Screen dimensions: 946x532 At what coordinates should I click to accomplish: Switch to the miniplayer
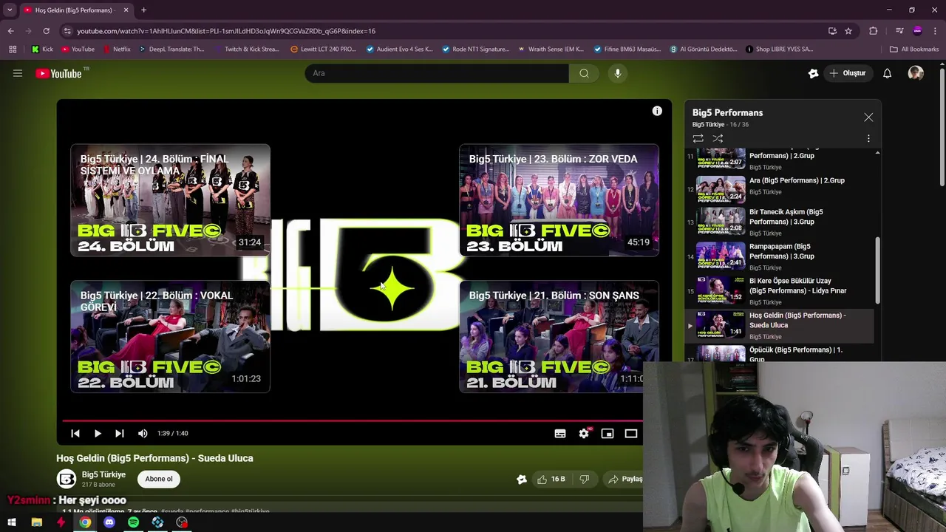pyautogui.click(x=608, y=434)
